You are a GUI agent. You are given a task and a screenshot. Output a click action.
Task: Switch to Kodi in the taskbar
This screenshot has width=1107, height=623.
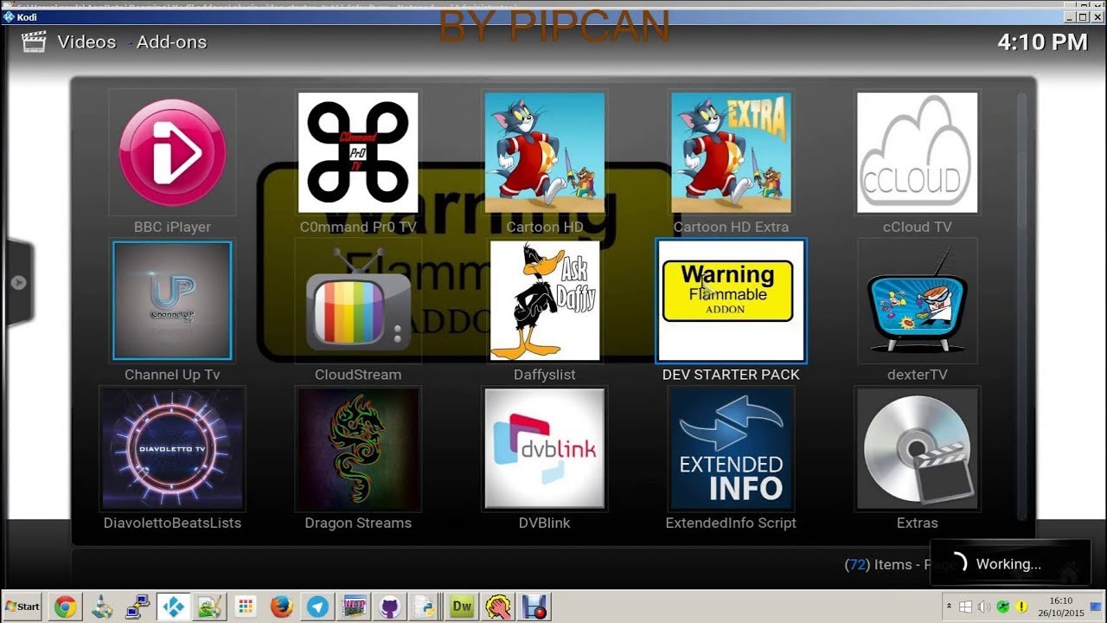click(173, 607)
